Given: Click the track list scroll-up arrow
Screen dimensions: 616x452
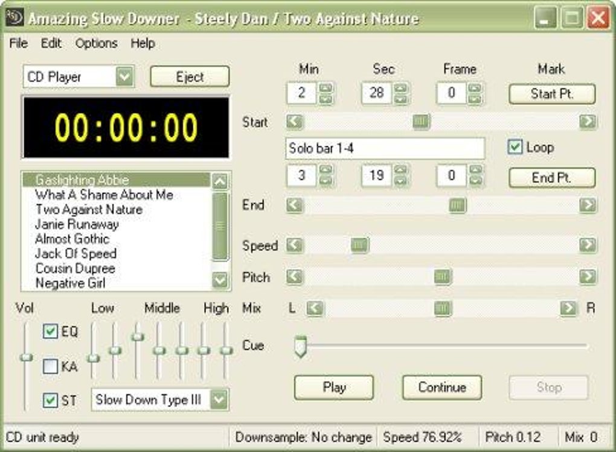Looking at the screenshot, I should point(220,181).
